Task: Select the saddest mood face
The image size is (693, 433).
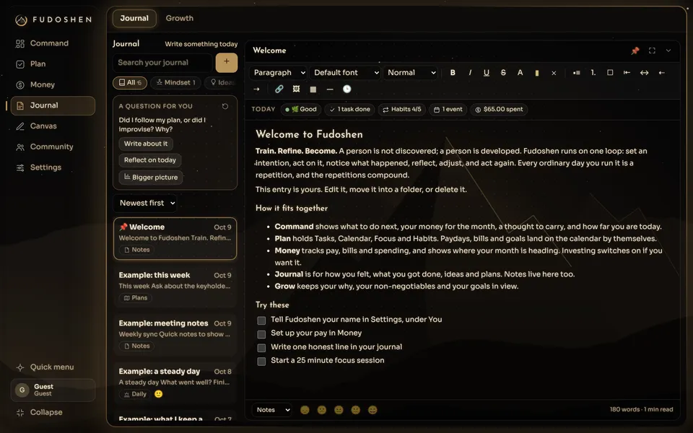Action: (305, 410)
